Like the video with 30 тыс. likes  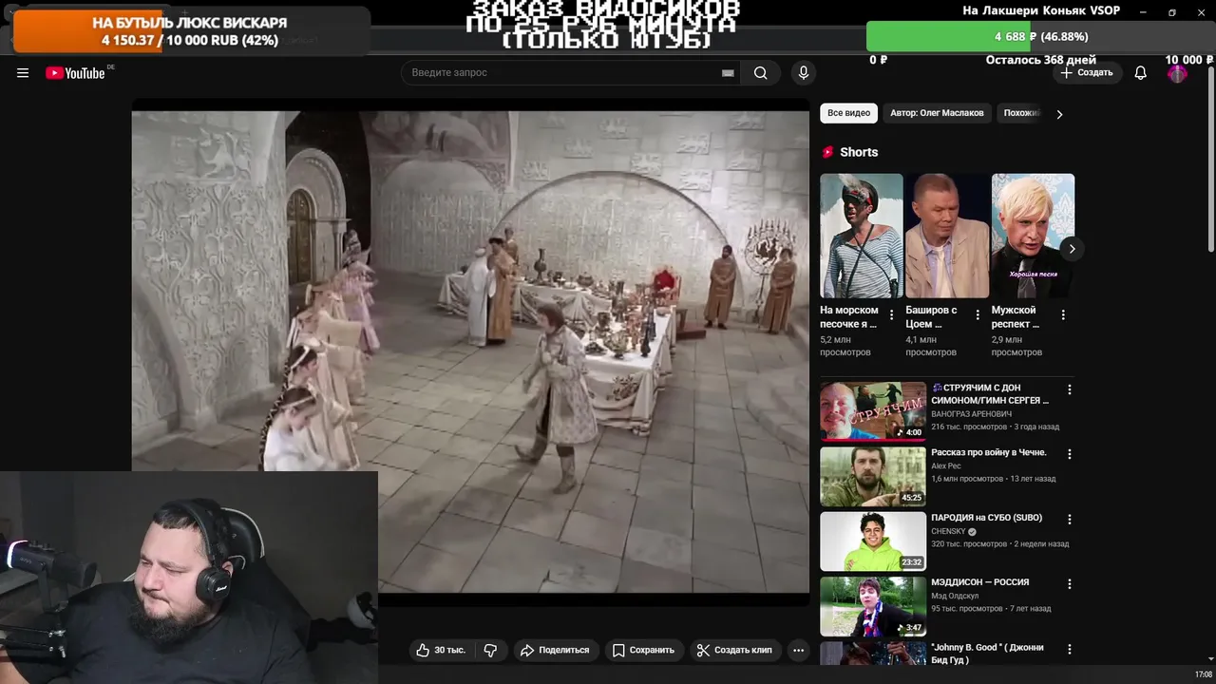pyautogui.click(x=441, y=650)
